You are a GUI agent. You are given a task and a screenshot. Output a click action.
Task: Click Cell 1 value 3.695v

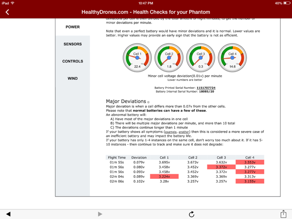pos(164,162)
